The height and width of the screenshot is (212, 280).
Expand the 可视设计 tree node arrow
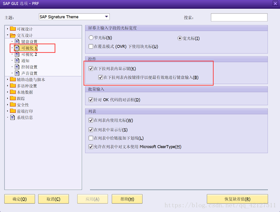(x=7, y=28)
